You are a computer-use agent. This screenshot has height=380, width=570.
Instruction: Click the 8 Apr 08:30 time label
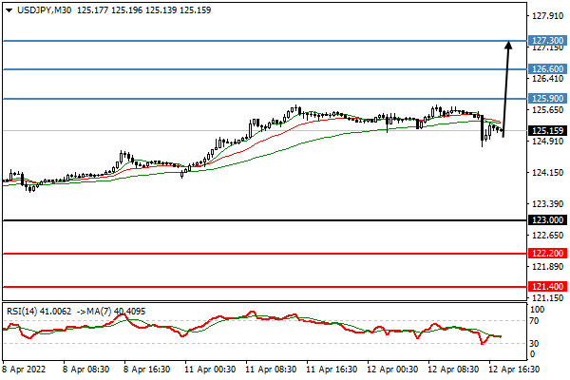[85, 370]
